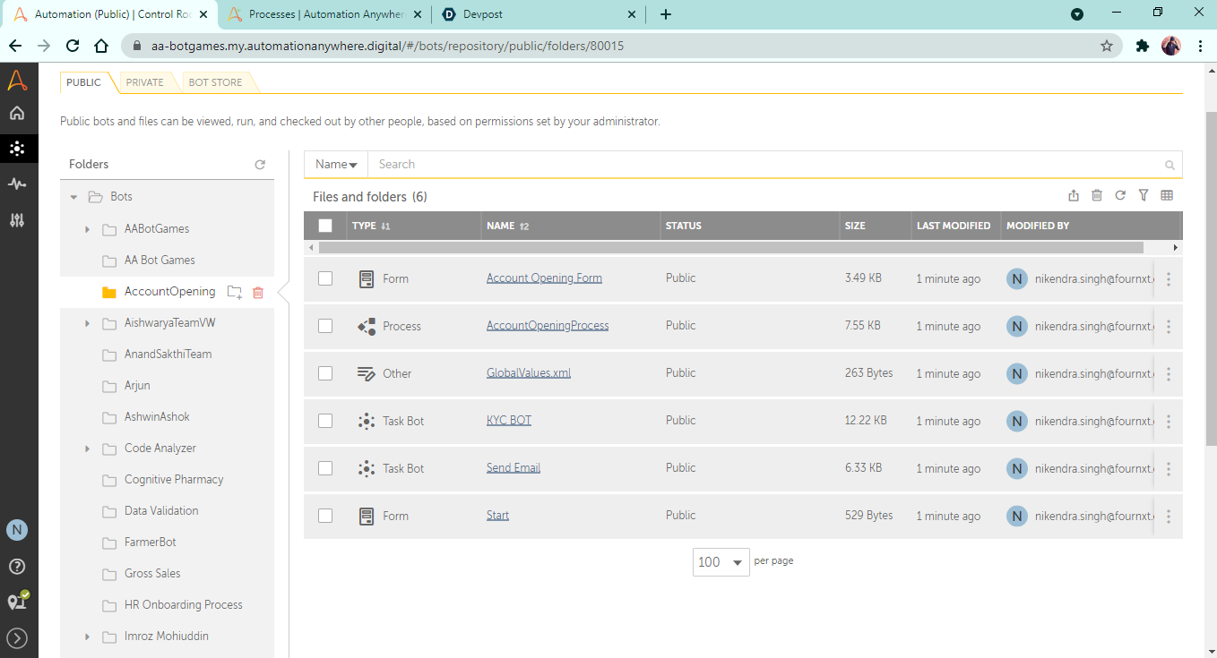
Task: Check the Send Email row
Action: point(325,468)
